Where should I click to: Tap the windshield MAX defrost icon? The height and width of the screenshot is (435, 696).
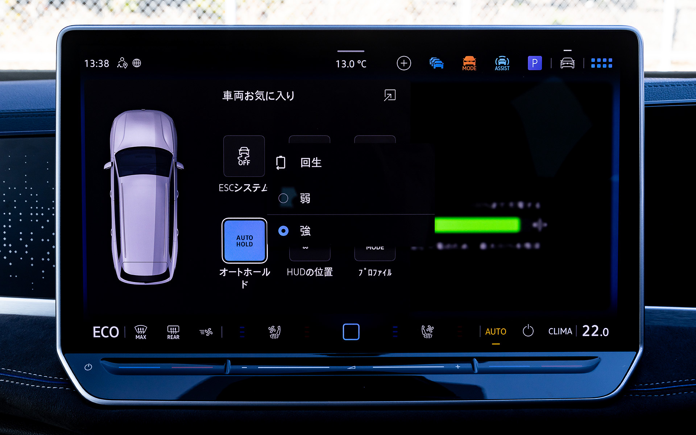pos(140,332)
